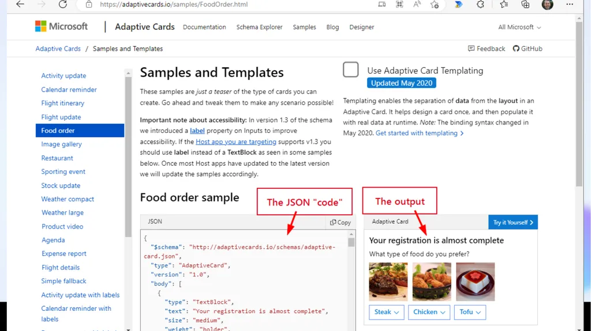The image size is (591, 331).
Task: Open the favorites list icon
Action: click(504, 5)
